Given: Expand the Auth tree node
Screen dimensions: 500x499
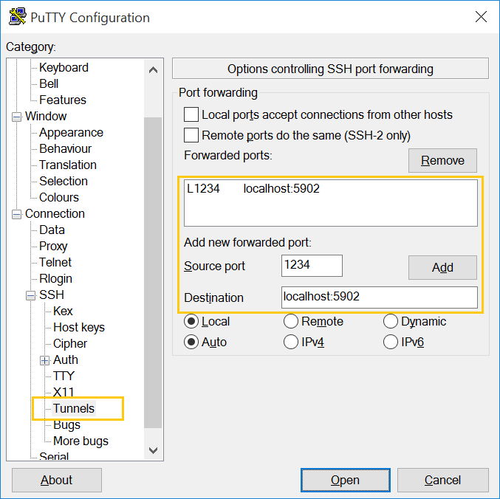Looking at the screenshot, I should (44, 360).
